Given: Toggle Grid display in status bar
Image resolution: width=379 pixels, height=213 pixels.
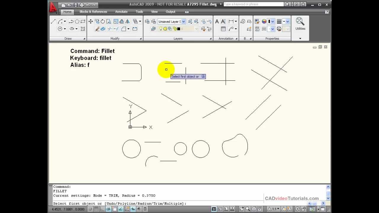Looking at the screenshot, I should [96, 209].
